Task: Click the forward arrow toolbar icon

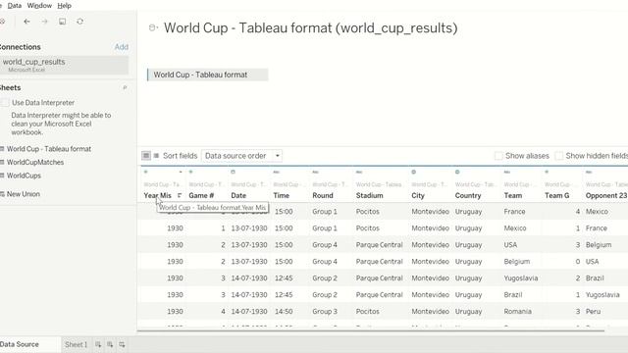Action: [44, 22]
